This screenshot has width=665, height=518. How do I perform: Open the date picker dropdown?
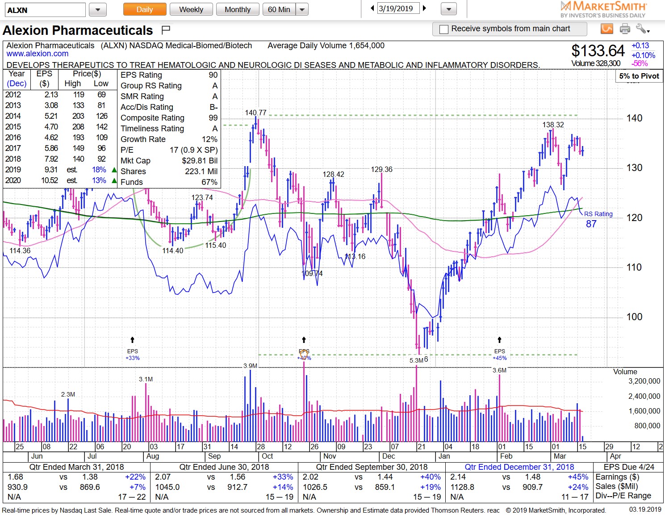[448, 8]
